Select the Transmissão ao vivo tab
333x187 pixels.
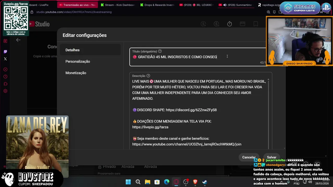tap(77, 5)
